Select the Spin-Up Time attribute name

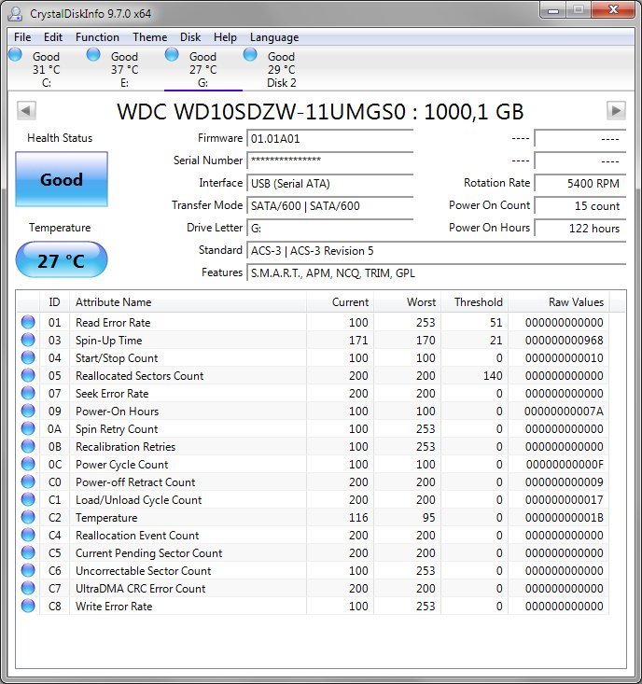click(108, 341)
